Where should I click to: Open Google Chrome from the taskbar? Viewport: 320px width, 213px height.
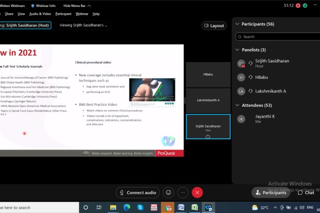[167, 208]
